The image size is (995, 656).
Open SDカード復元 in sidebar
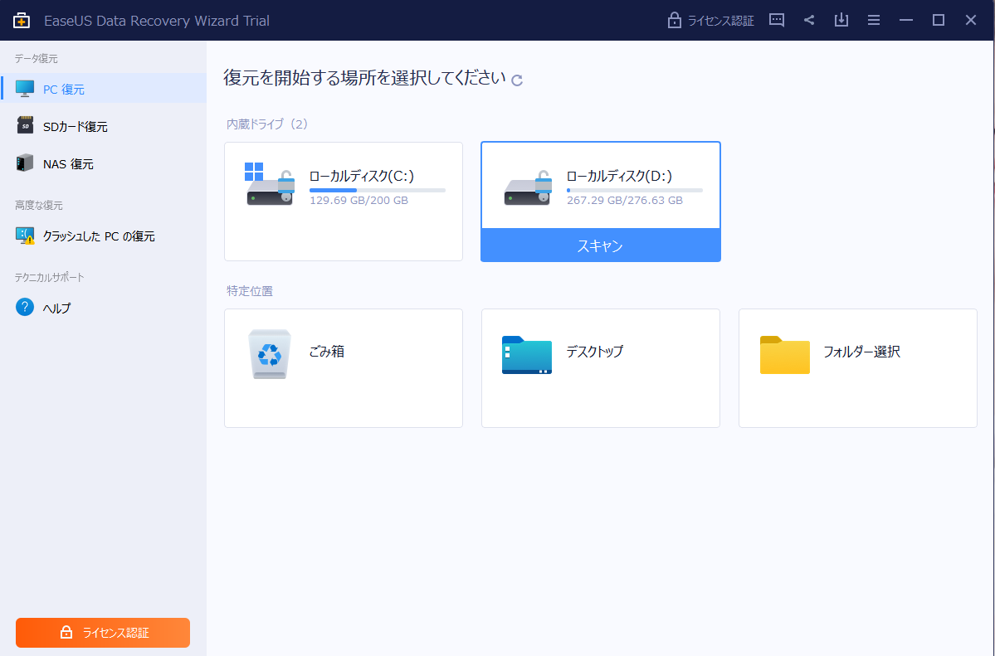pyautogui.click(x=104, y=125)
